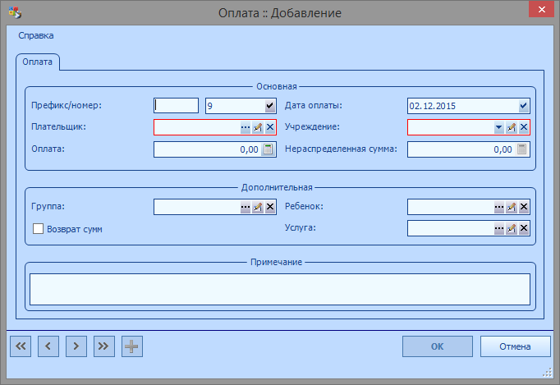Expand the Учреждение dropdown list
The image size is (560, 385).
click(499, 127)
